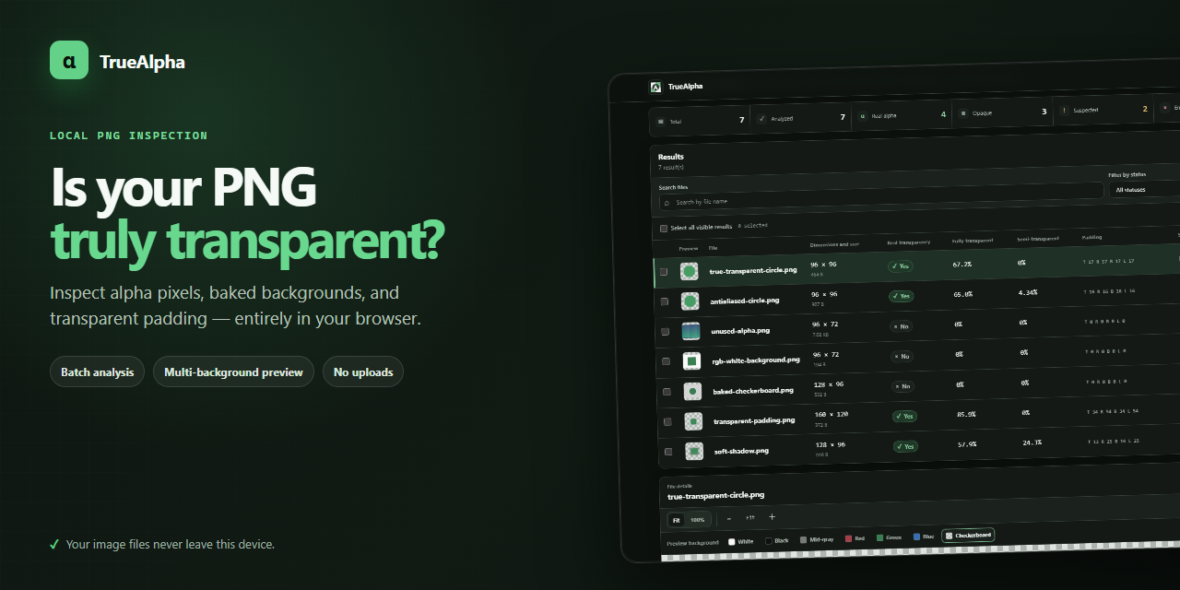Viewport: 1180px width, 590px height.
Task: Click the Suspected warning icon
Action: point(1064,111)
